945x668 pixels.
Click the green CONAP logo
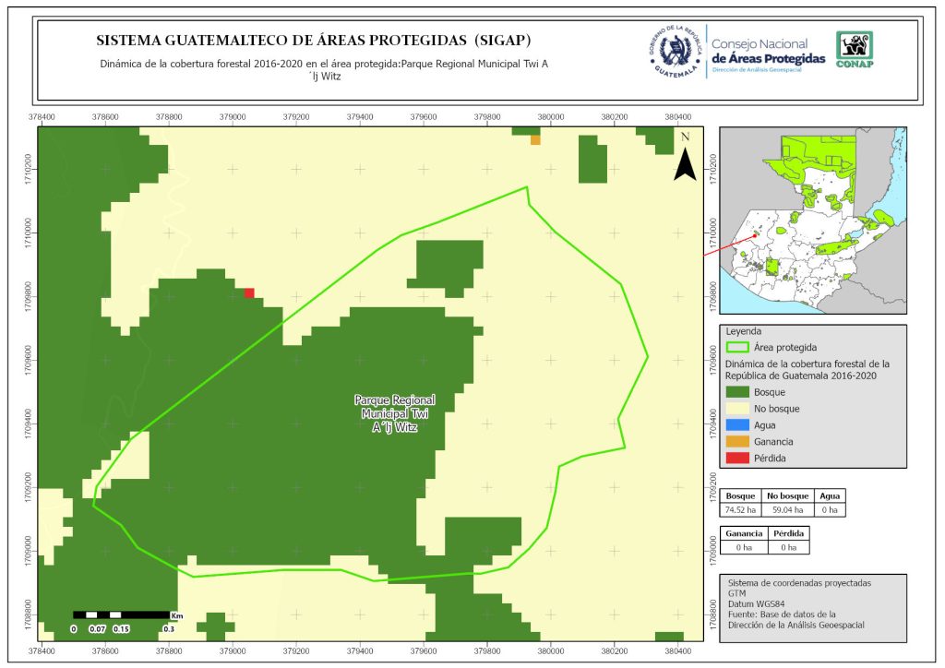[x=854, y=50]
